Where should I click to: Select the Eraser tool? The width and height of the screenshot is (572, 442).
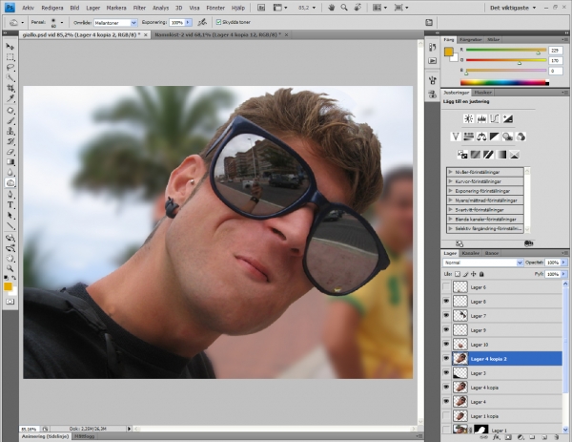(x=10, y=152)
